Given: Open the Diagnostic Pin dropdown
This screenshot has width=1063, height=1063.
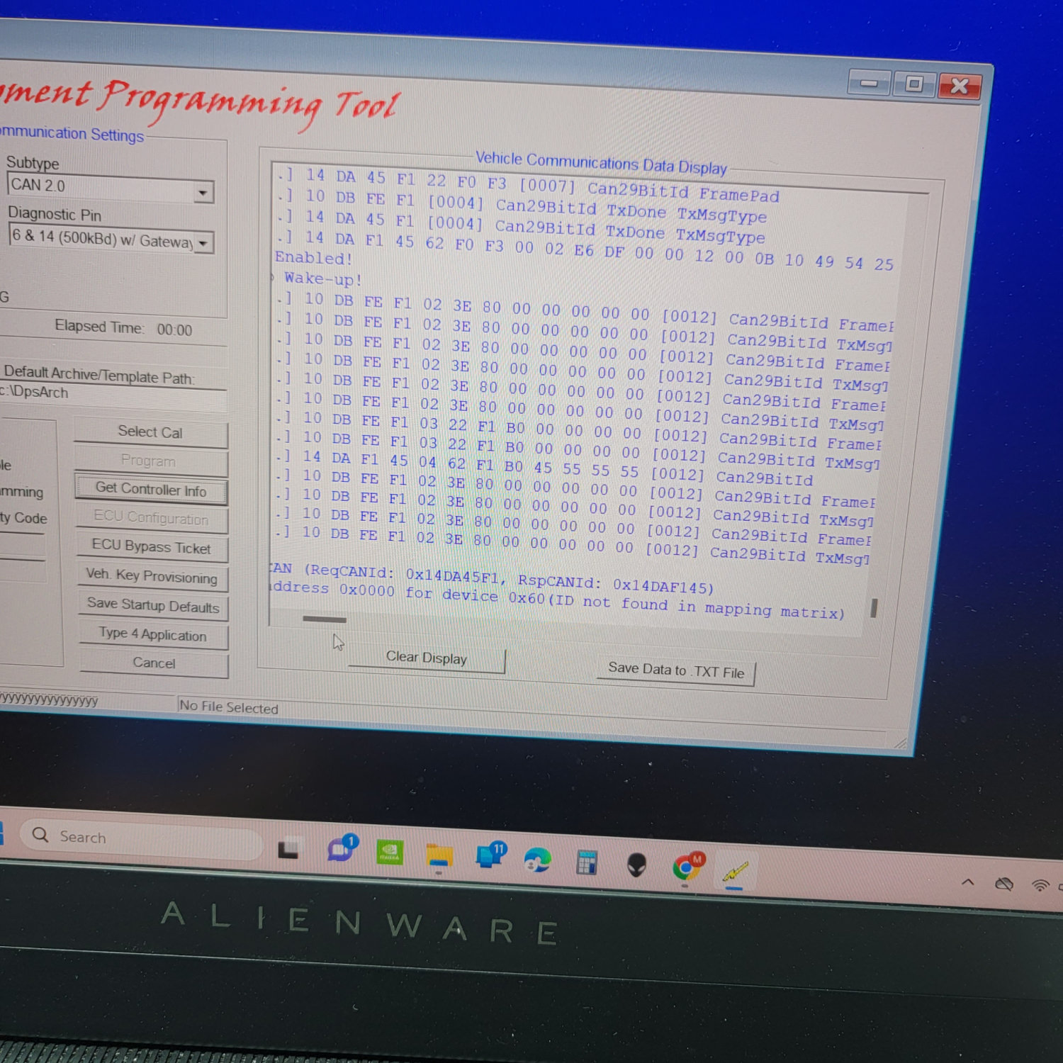Looking at the screenshot, I should [203, 243].
